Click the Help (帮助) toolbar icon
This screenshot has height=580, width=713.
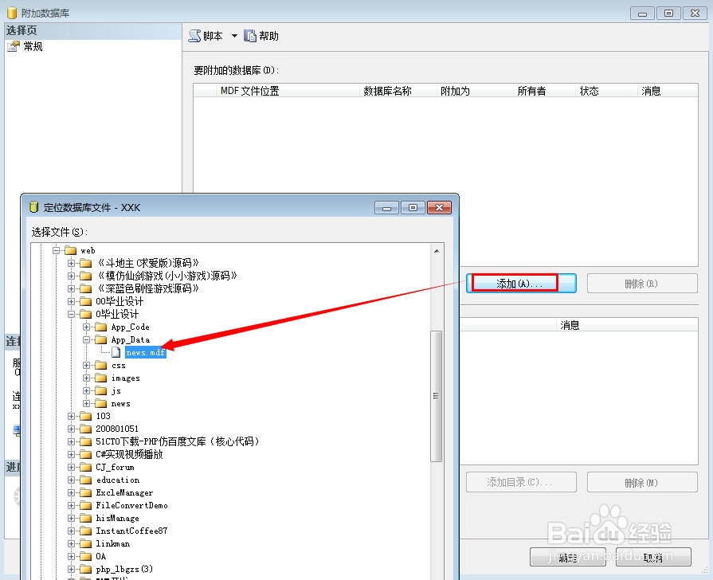250,36
